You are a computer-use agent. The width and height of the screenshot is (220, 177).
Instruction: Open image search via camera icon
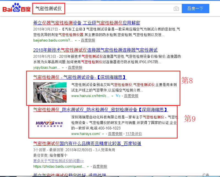(176, 9)
